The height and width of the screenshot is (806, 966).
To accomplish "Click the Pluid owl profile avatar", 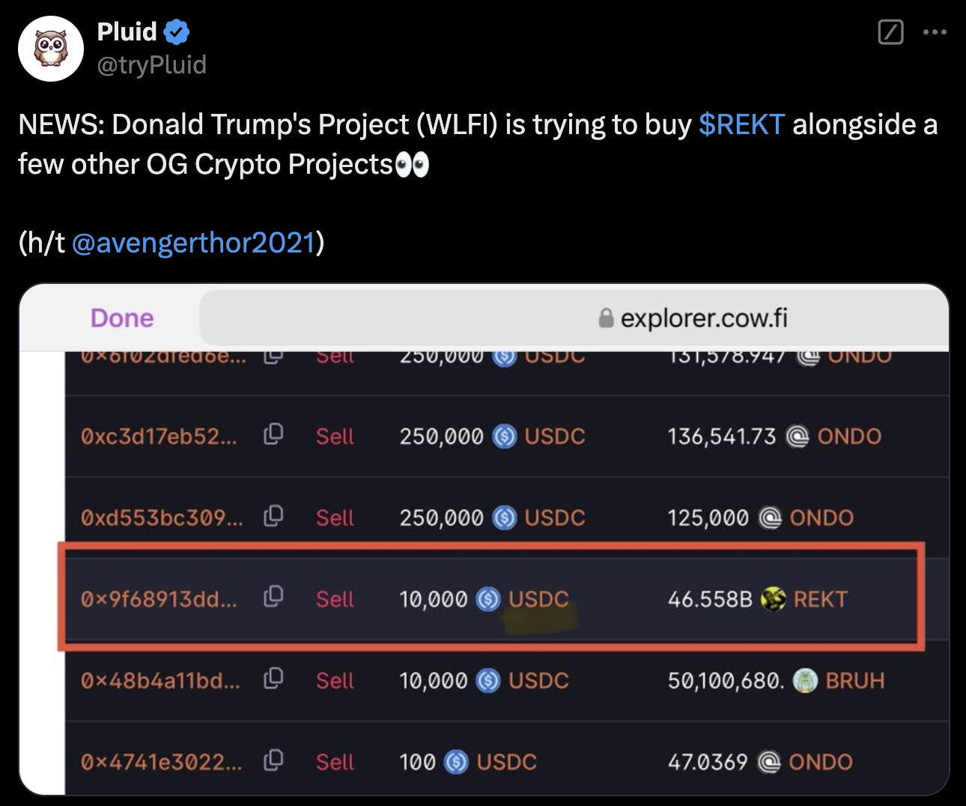I will click(51, 49).
